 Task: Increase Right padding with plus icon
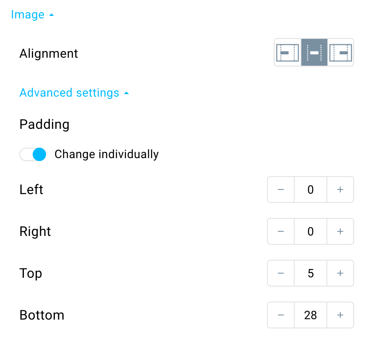340,231
